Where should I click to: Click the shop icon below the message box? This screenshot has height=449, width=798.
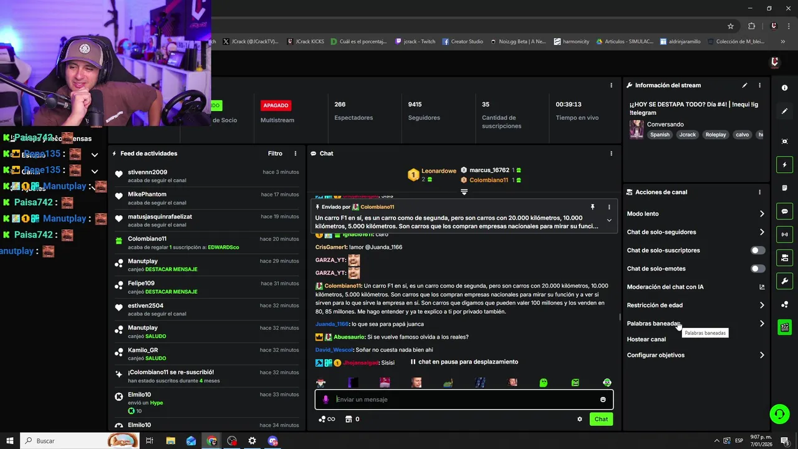click(349, 419)
